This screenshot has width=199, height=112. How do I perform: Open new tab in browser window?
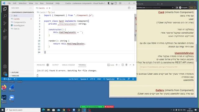point(162,4)
